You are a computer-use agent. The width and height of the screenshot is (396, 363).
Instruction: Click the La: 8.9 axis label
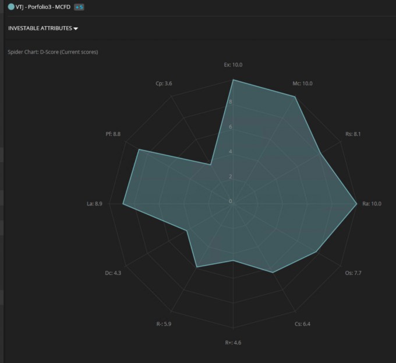[94, 204]
